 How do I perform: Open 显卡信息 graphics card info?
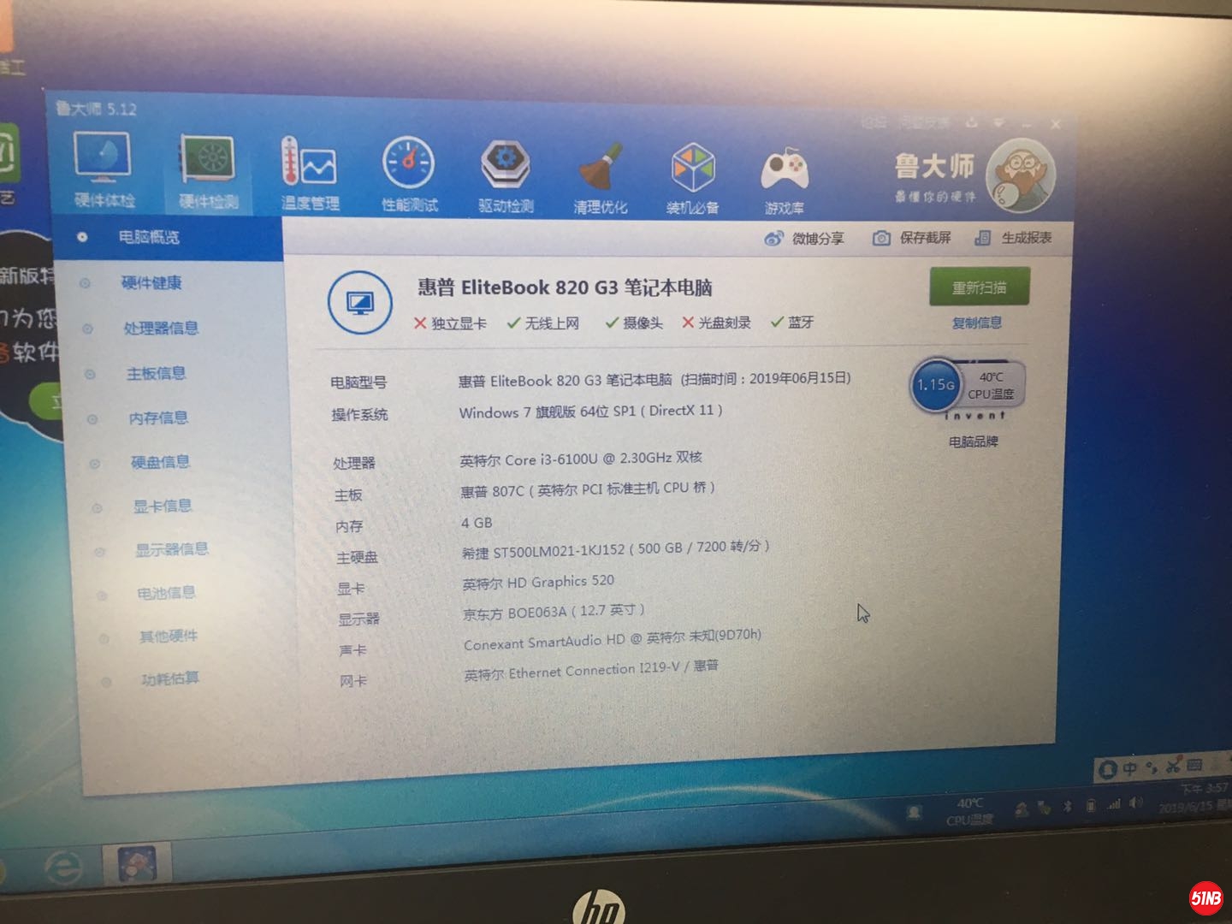(162, 506)
